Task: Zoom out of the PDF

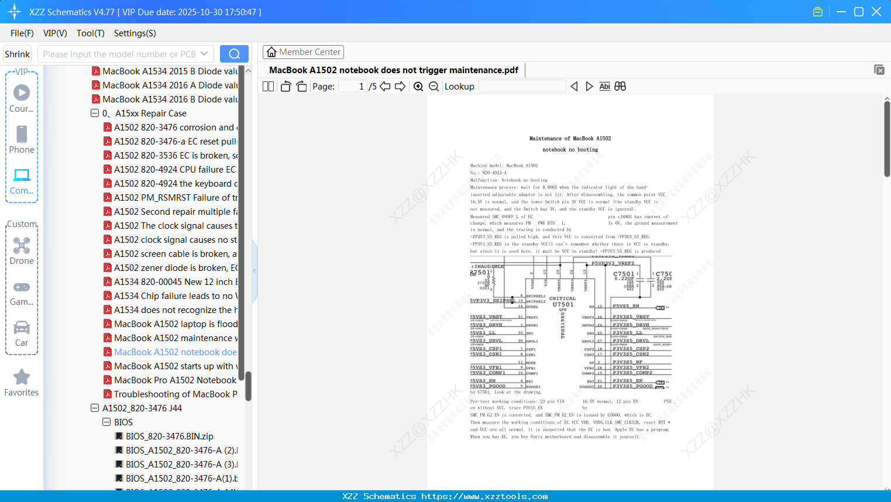Action: (x=434, y=87)
